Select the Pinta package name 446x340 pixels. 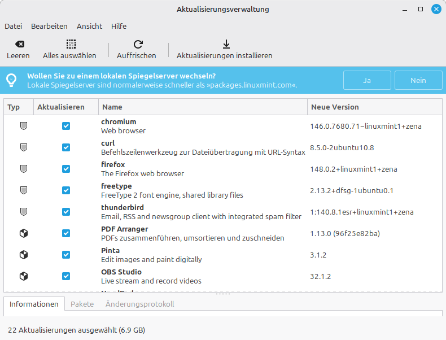(110, 251)
